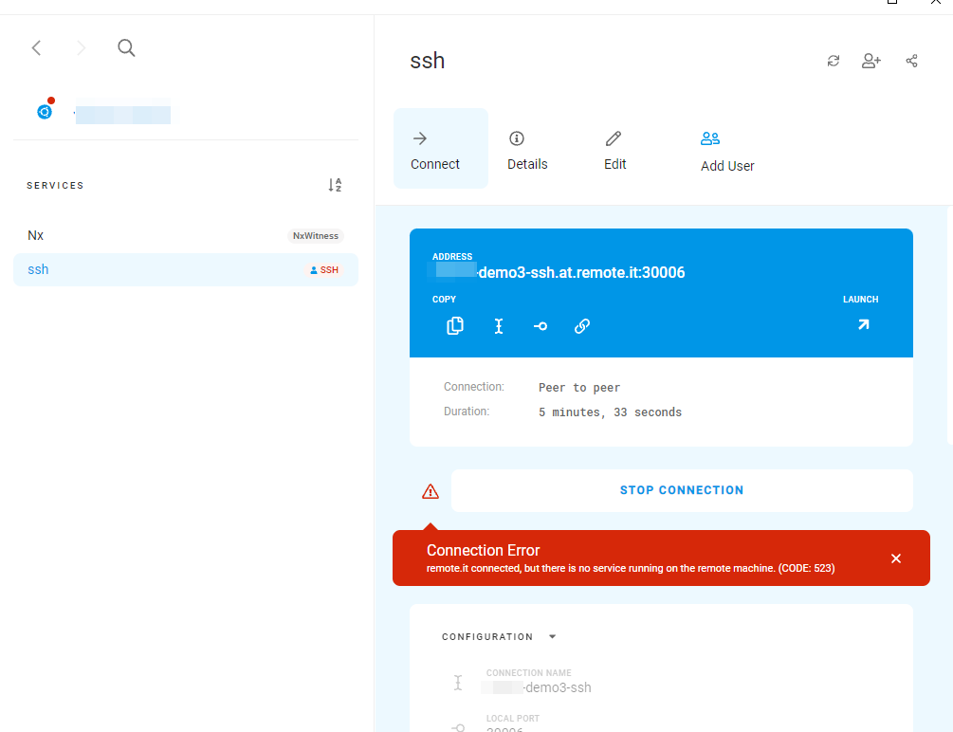This screenshot has width=953, height=732.
Task: Select the Nx service in list
Action: [186, 236]
